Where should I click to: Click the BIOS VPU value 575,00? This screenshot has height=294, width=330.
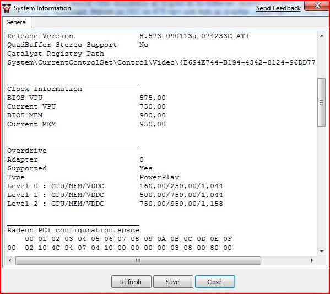[x=153, y=98]
